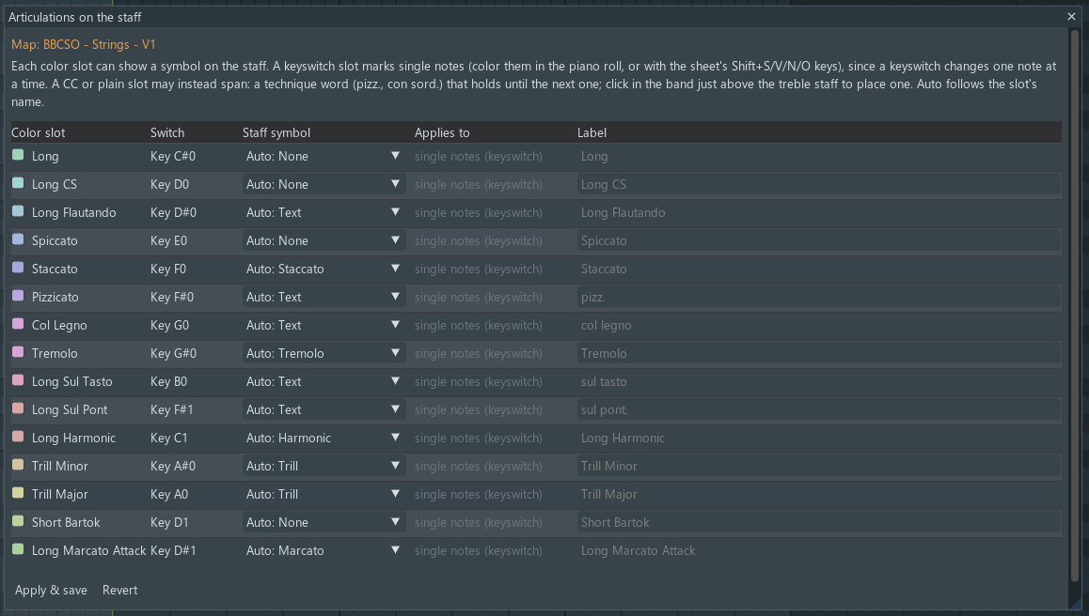Click the Pizzicato slot color swatch
Screen dimensions: 1089x616
(x=18, y=296)
